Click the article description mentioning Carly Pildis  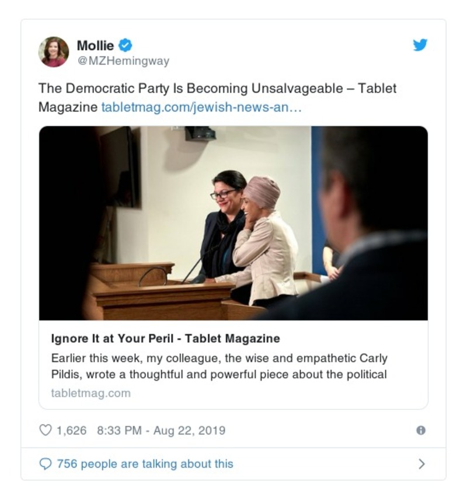pyautogui.click(x=219, y=366)
